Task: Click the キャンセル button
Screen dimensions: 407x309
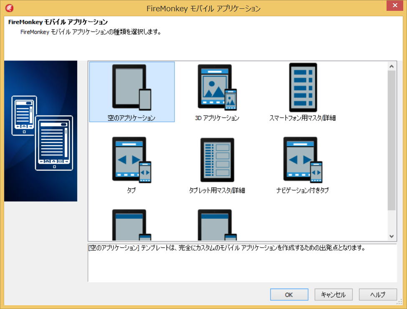Action: coord(334,294)
